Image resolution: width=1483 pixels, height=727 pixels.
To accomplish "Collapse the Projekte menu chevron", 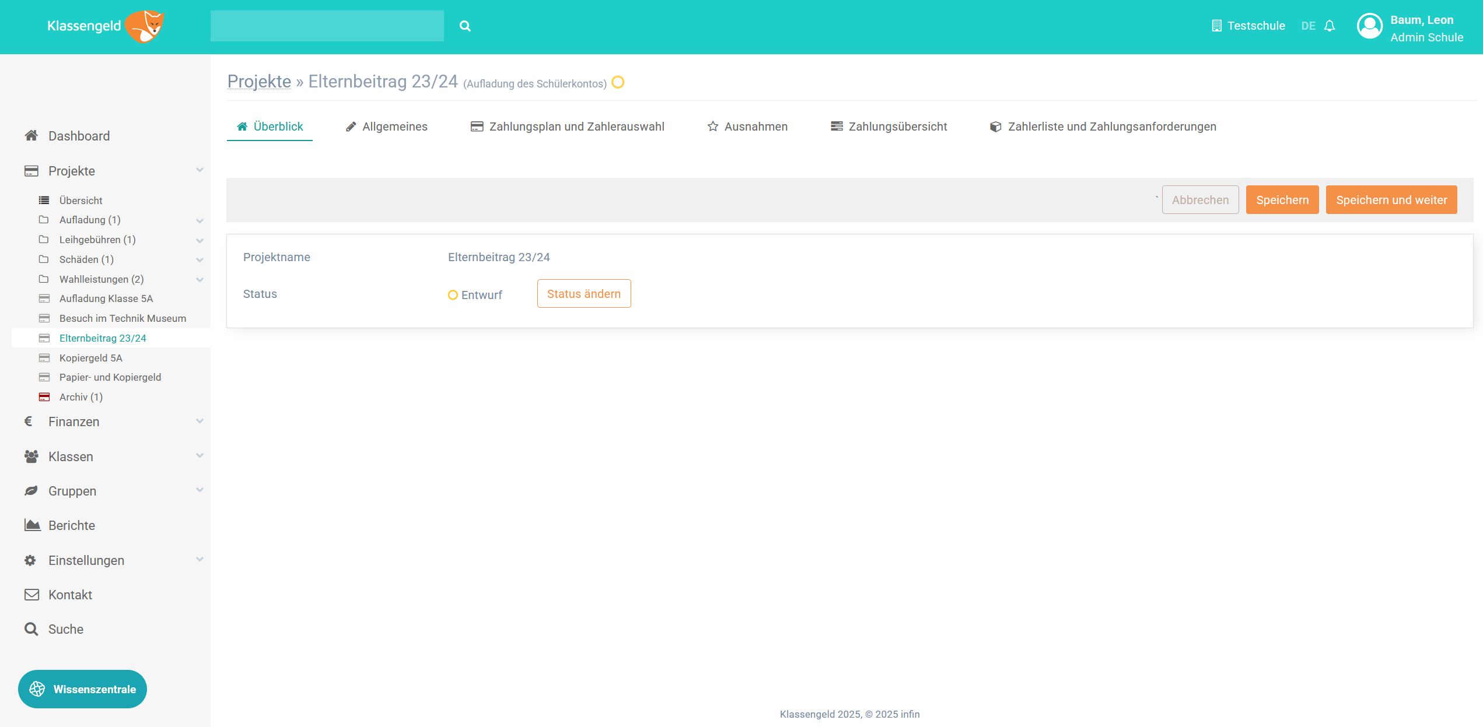I will tap(200, 170).
